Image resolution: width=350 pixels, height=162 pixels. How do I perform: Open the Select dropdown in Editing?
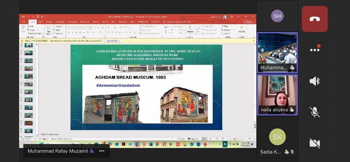click(226, 34)
